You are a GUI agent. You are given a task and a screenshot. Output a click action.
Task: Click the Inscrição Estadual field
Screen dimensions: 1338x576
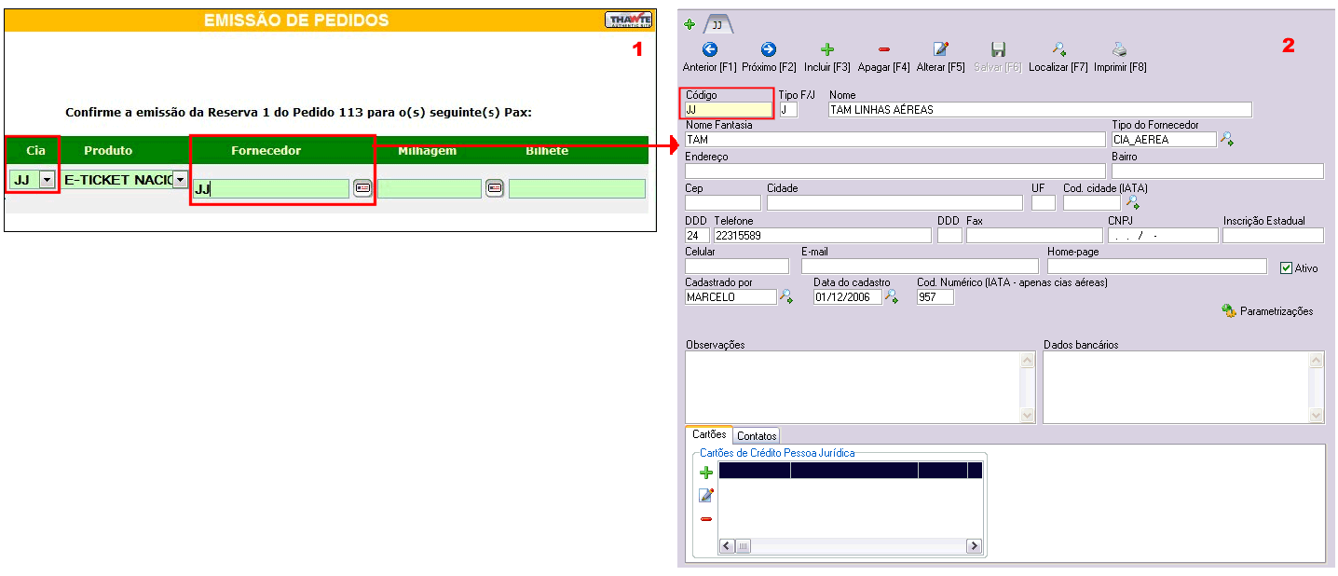click(1273, 236)
